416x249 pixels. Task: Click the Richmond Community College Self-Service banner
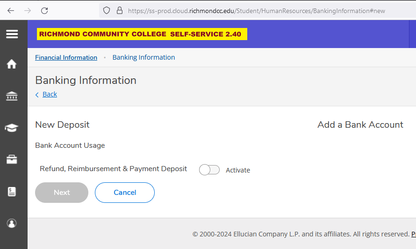(142, 34)
